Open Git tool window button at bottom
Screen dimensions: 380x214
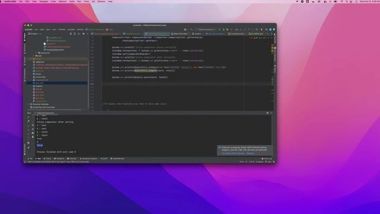[30, 159]
